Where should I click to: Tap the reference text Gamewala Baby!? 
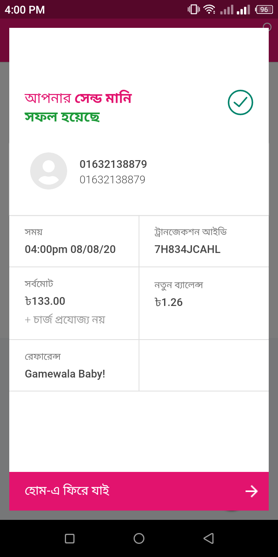(65, 374)
